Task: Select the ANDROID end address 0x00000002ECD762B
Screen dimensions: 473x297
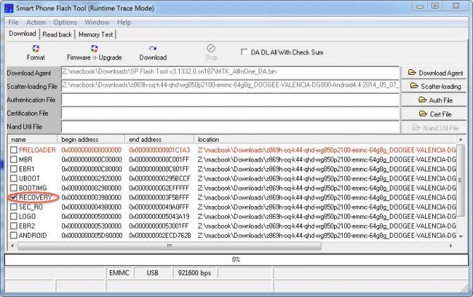Action: 160,236
